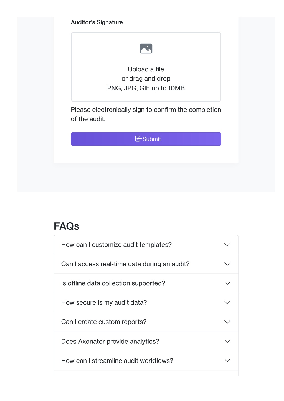Expand chevron for customize audit templates
Viewport: 284px width, 401px height.
tap(227, 245)
